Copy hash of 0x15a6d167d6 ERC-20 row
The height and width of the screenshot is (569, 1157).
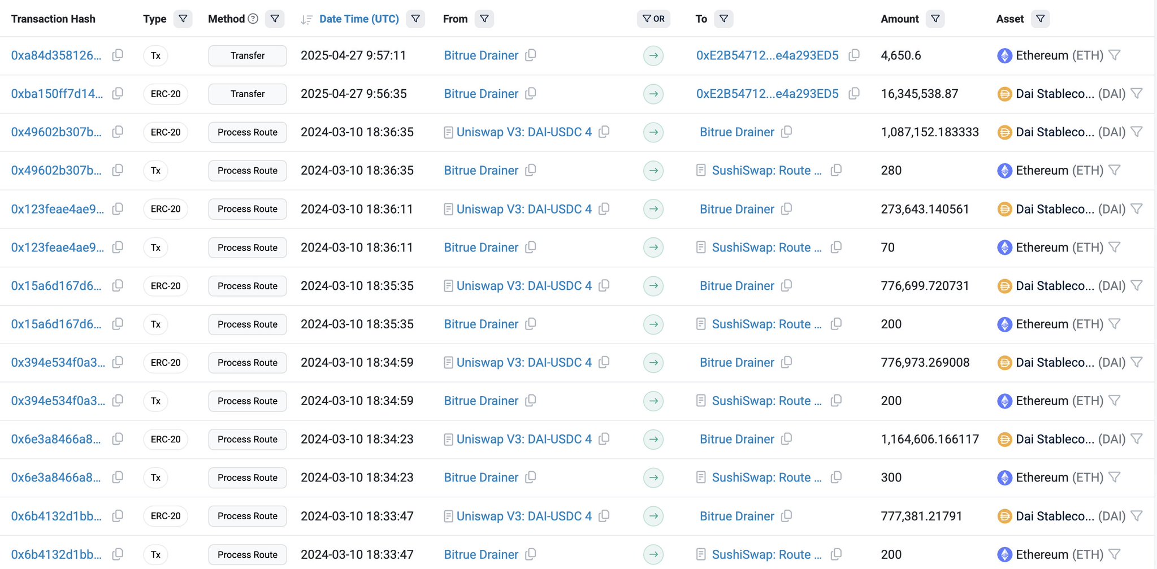118,286
